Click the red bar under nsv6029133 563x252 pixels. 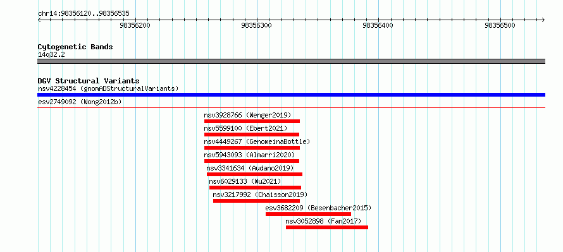click(256, 188)
